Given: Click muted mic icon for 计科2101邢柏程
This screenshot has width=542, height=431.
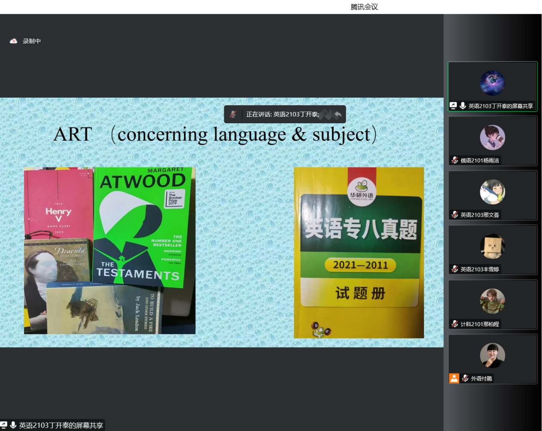Looking at the screenshot, I should tap(455, 324).
